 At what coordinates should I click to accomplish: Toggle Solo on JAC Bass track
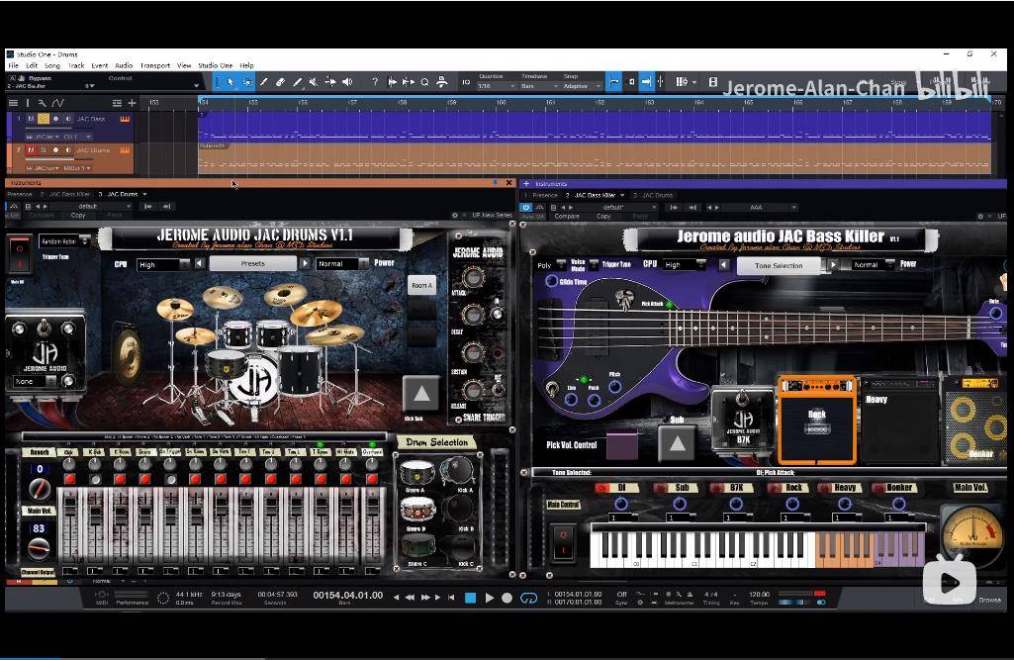pyautogui.click(x=44, y=119)
